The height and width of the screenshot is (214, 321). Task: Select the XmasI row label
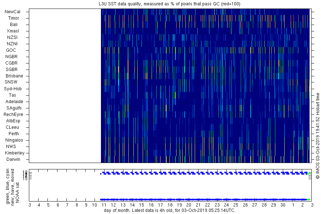click(x=13, y=31)
